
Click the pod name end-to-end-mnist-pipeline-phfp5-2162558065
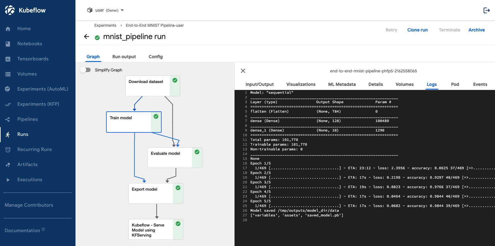pos(373,71)
